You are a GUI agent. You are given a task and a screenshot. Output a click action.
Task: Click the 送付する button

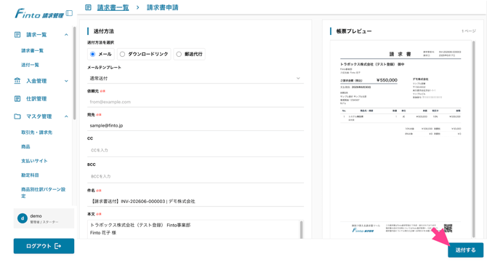click(466, 250)
